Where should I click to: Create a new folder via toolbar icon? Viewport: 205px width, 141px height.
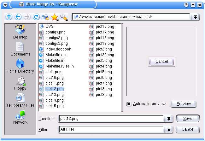45,17
